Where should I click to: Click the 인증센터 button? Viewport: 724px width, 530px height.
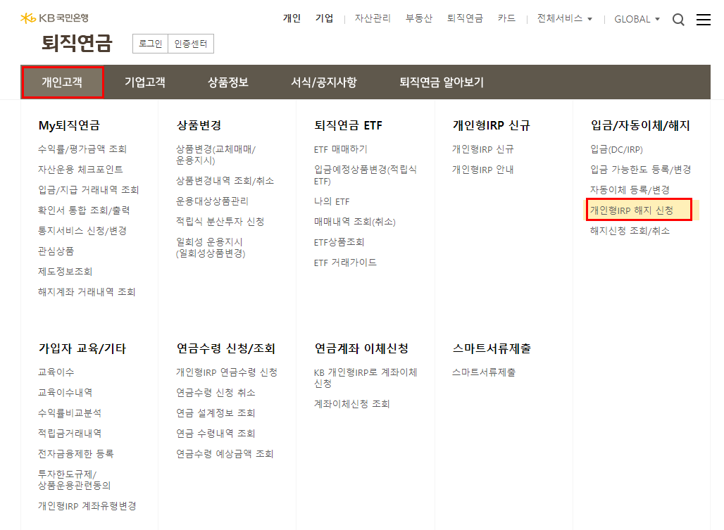tap(191, 44)
